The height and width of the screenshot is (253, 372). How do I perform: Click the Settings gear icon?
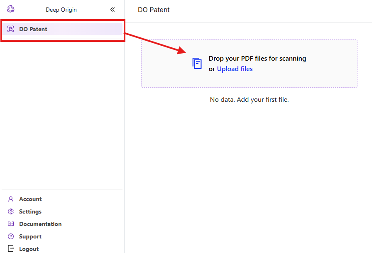[11, 211]
